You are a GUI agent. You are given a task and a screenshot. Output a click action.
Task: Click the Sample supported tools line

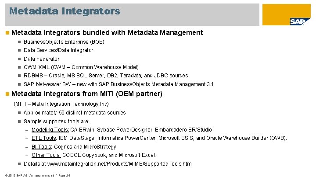pos(57,121)
